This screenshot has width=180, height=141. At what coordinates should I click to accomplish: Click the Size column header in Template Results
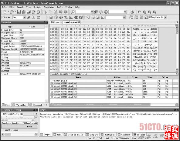coord(150,77)
